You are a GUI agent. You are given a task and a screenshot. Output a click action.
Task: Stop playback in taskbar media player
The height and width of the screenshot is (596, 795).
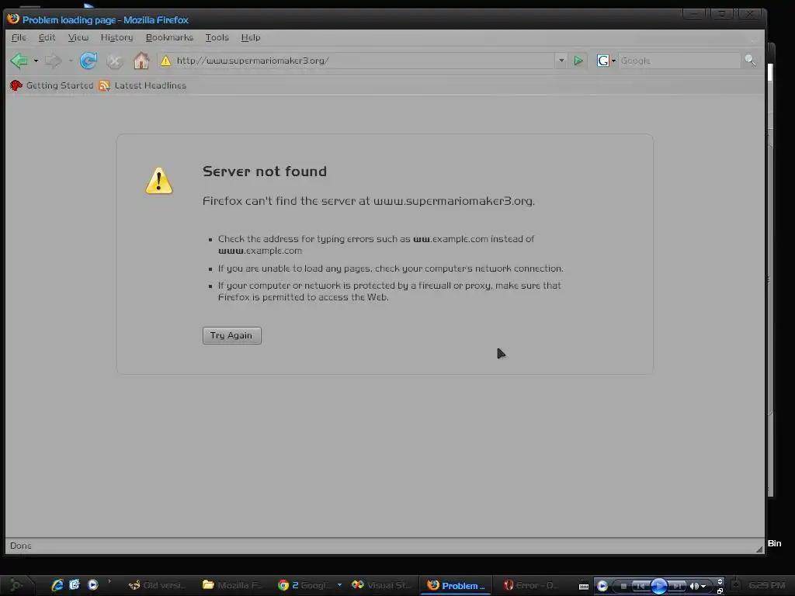pyautogui.click(x=623, y=587)
